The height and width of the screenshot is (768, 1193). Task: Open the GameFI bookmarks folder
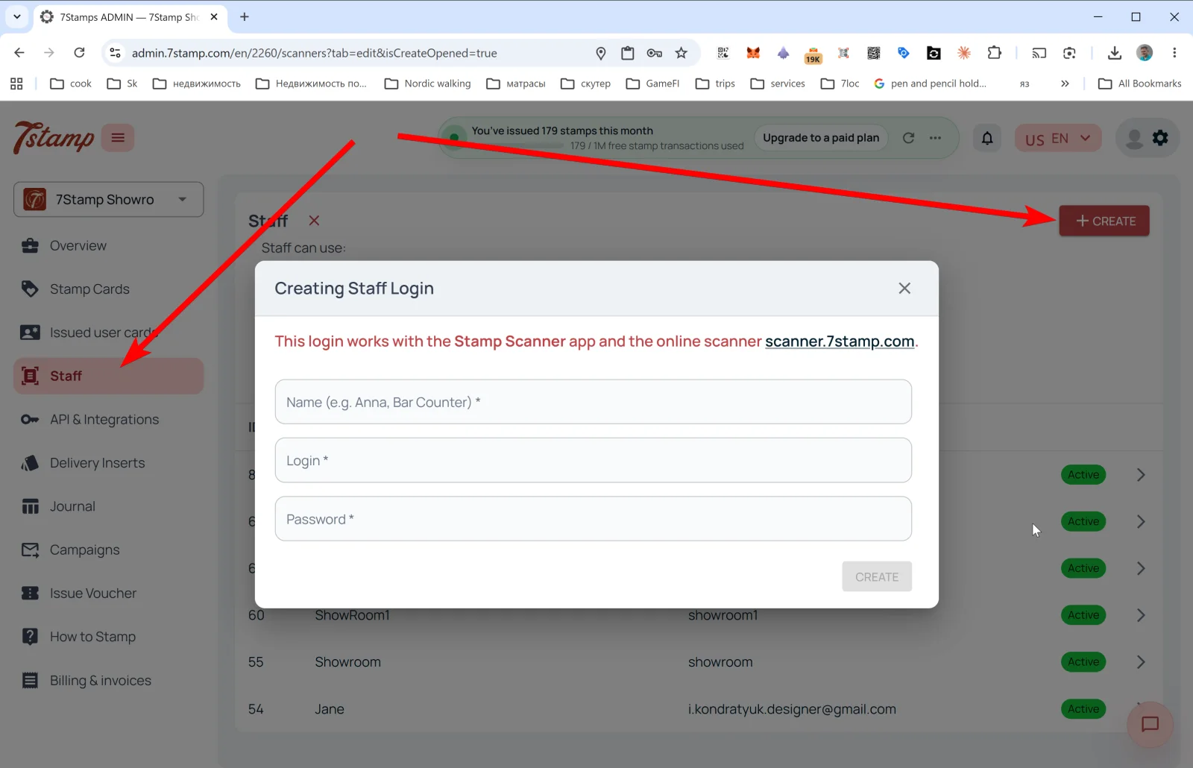(653, 84)
